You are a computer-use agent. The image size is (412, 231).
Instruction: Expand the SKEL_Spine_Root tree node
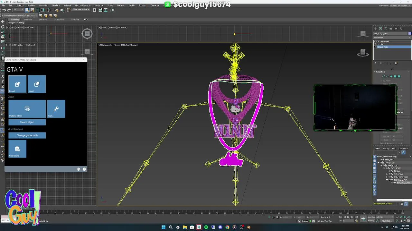[x=387, y=177]
